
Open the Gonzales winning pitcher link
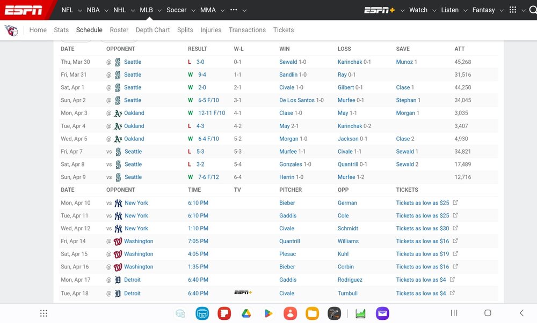click(x=291, y=164)
